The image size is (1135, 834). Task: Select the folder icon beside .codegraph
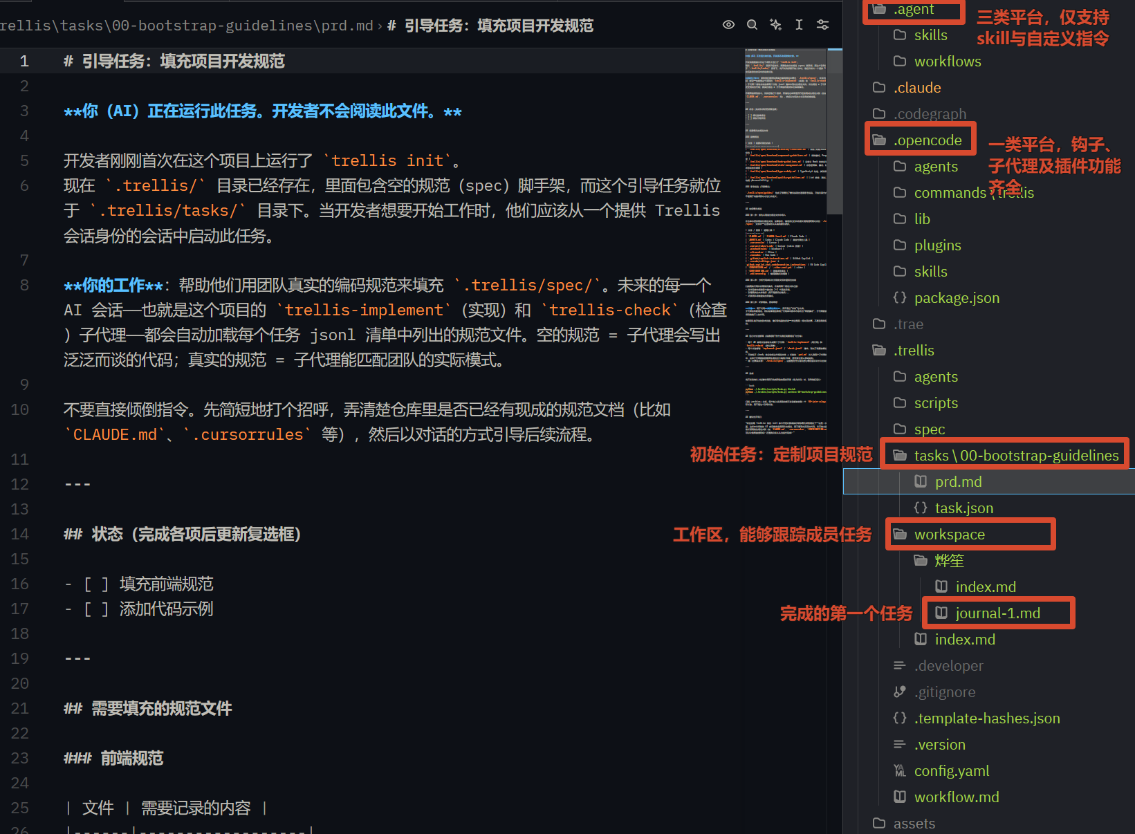pyautogui.click(x=879, y=113)
